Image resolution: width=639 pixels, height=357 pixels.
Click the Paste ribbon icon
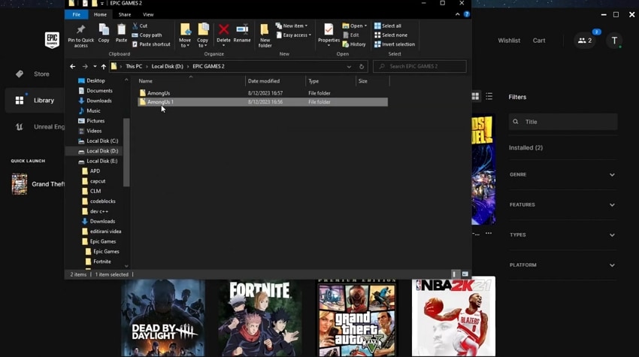121,33
